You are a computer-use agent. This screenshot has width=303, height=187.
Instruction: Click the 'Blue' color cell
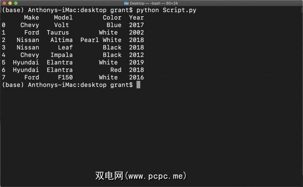pos(114,25)
